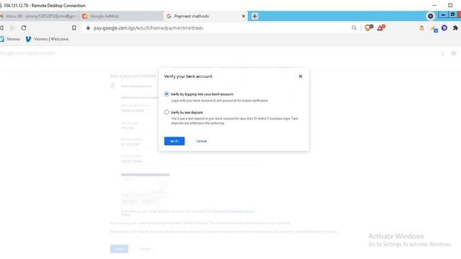The width and height of the screenshot is (461, 259).
Task: Reload the current page
Action: click(24, 28)
